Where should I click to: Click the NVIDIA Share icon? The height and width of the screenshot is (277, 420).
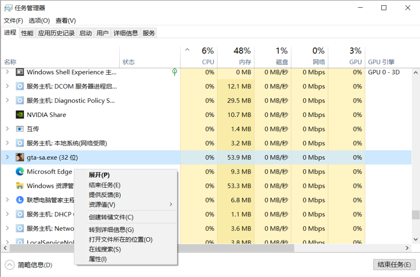[19, 114]
